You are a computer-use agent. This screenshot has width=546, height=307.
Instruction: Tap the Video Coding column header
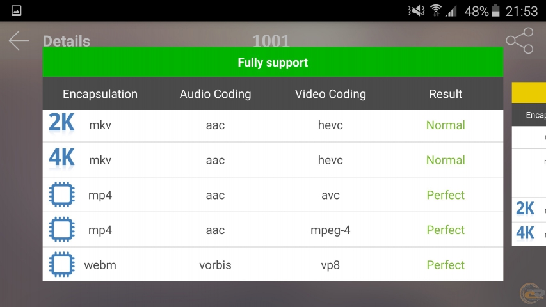tap(330, 94)
